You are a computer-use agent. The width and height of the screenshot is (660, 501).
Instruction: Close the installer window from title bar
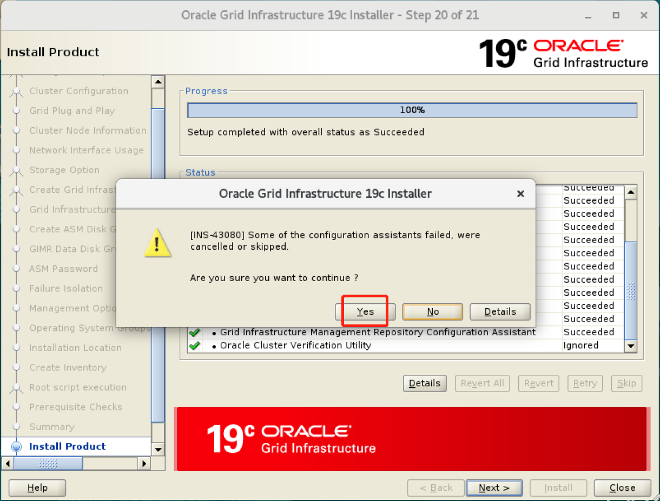[x=644, y=15]
